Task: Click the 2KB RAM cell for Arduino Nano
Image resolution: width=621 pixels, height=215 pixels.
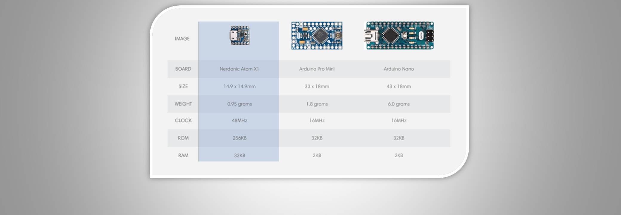Action: point(399,155)
